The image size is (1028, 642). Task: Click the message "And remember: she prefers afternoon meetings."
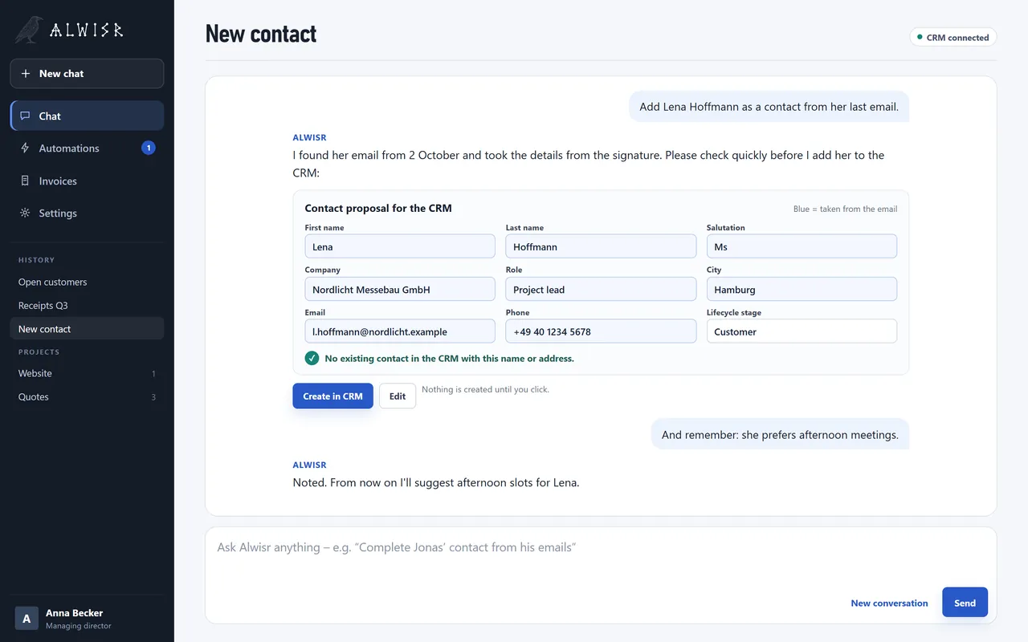click(780, 434)
